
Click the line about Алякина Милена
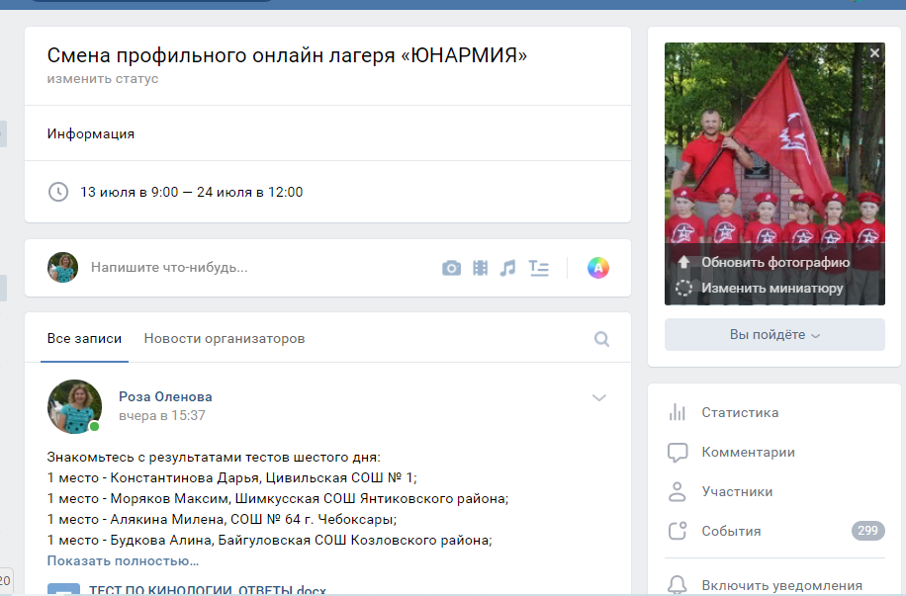pyautogui.click(x=222, y=519)
